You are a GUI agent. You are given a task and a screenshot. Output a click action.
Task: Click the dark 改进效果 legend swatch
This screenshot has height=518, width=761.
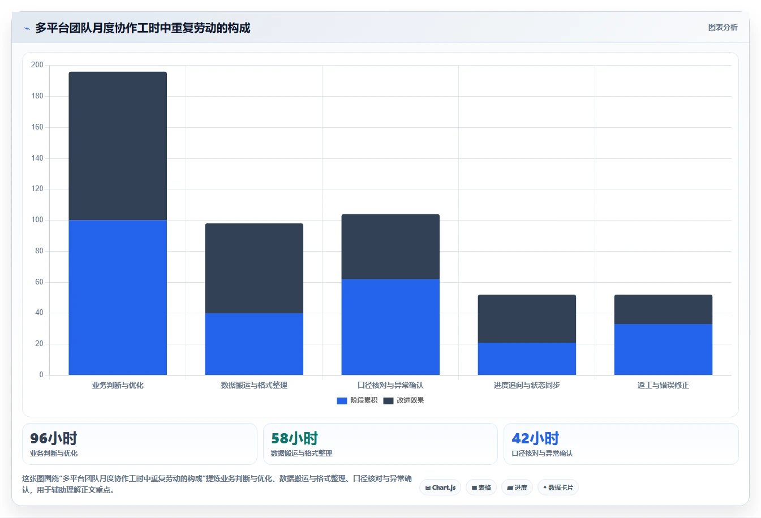coord(388,401)
